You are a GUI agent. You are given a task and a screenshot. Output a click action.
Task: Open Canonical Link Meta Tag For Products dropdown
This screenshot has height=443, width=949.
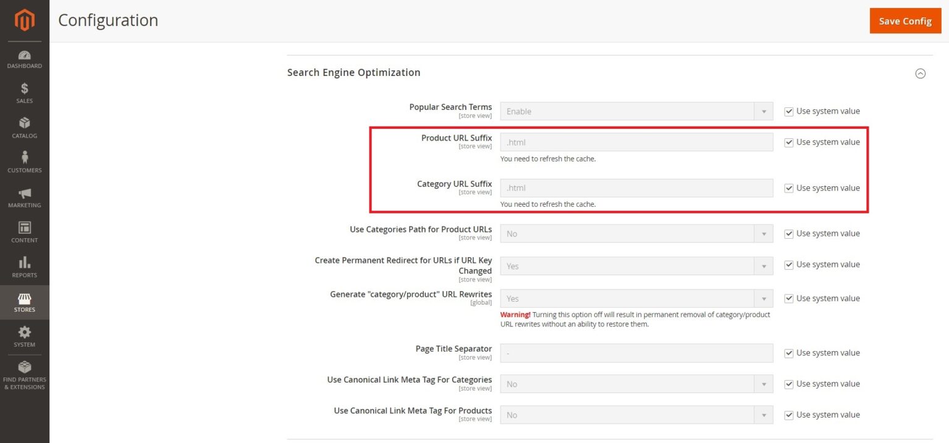point(636,415)
